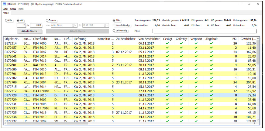Select the Datum radio button

point(47,20)
